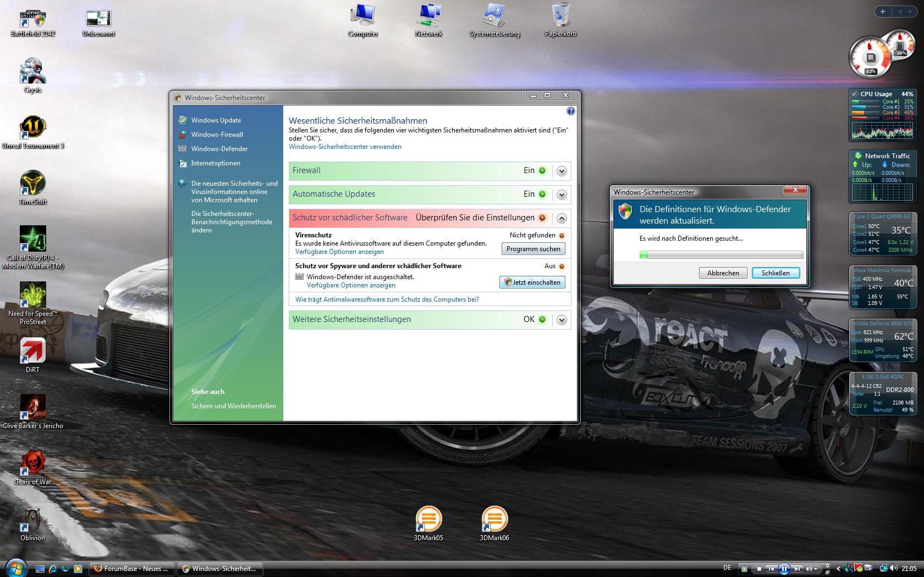Screen dimensions: 924x577
Task: Click the Jetzt einschalten button
Action: point(532,282)
